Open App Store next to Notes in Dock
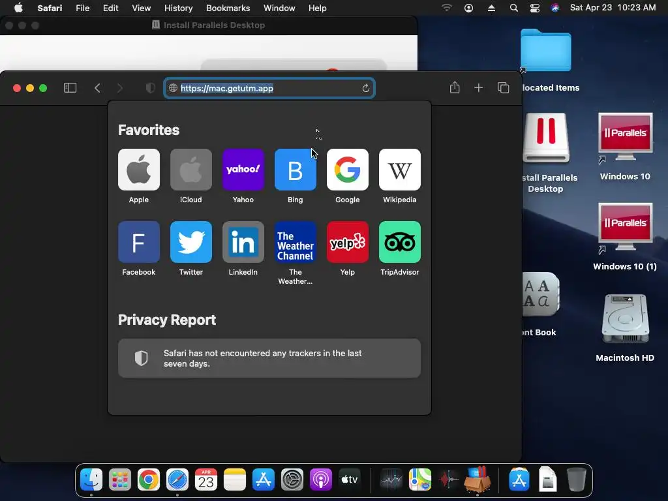Viewport: 668px width, 501px height. click(264, 479)
